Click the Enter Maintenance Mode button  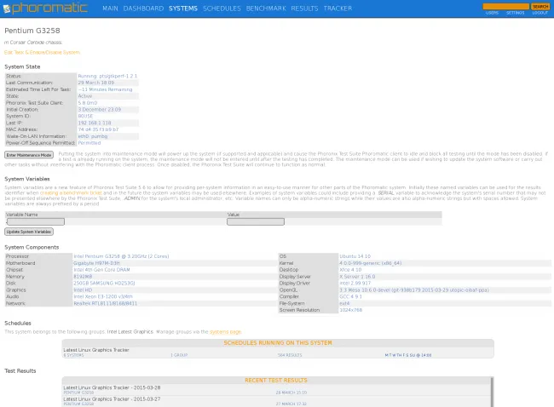(29, 155)
